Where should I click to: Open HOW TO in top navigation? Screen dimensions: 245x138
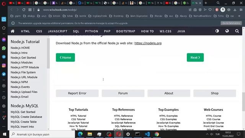click(147, 31)
